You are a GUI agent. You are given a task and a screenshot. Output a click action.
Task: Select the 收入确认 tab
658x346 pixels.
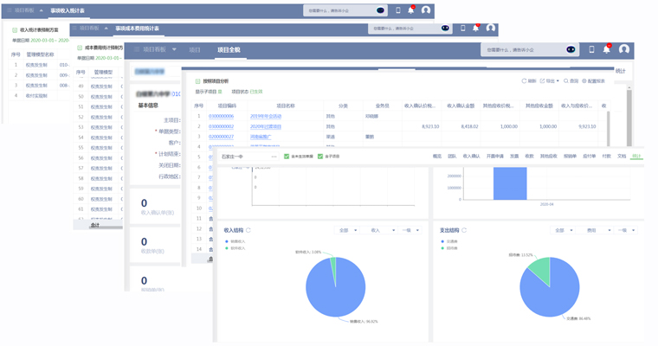point(471,157)
